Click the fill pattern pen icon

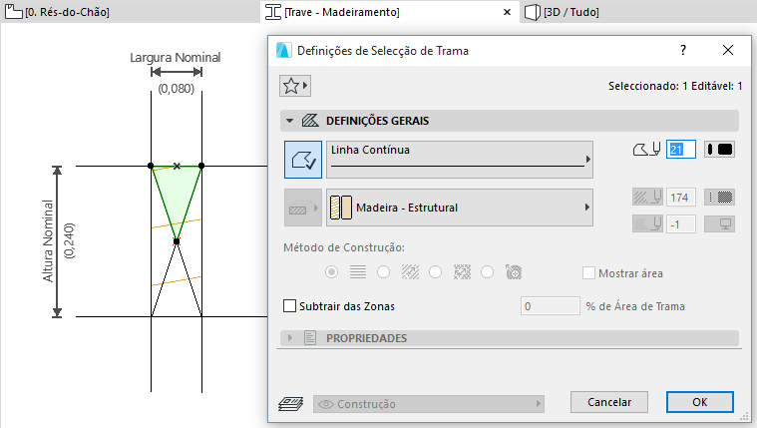click(647, 198)
